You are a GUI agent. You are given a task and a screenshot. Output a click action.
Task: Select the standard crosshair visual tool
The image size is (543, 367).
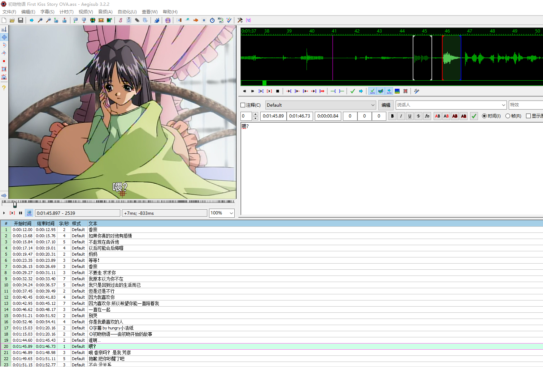point(4,29)
